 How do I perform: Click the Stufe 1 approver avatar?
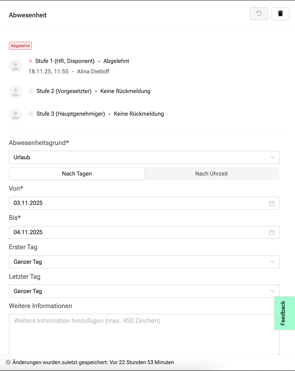coord(16,66)
